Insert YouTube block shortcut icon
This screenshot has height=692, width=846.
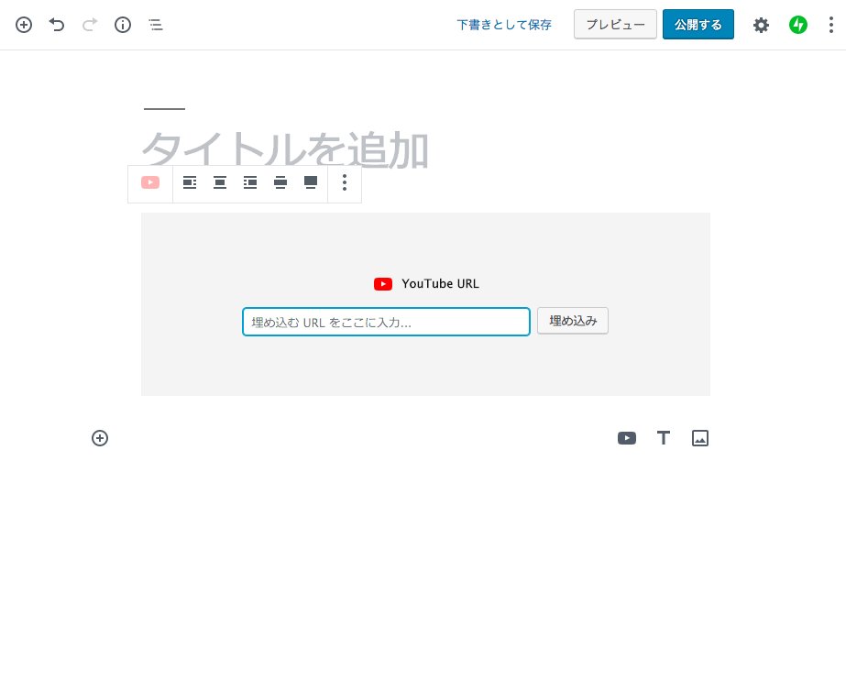(x=626, y=438)
